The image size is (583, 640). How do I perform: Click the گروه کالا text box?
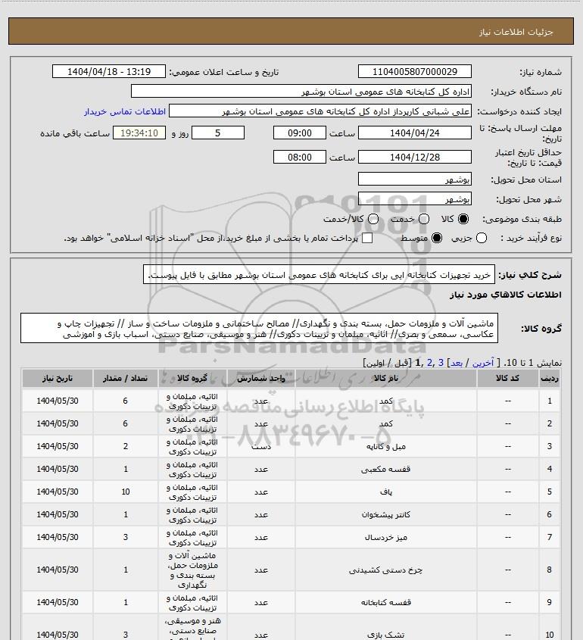point(259,329)
